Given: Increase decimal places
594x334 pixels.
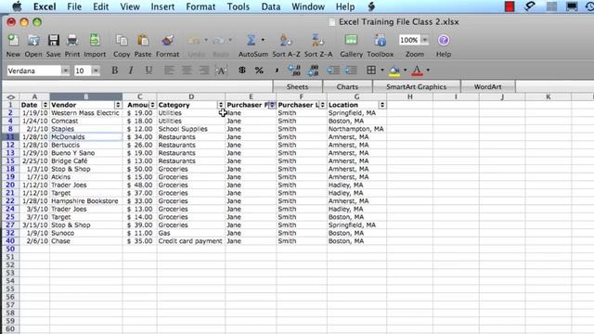Looking at the screenshot, I should click(x=294, y=71).
